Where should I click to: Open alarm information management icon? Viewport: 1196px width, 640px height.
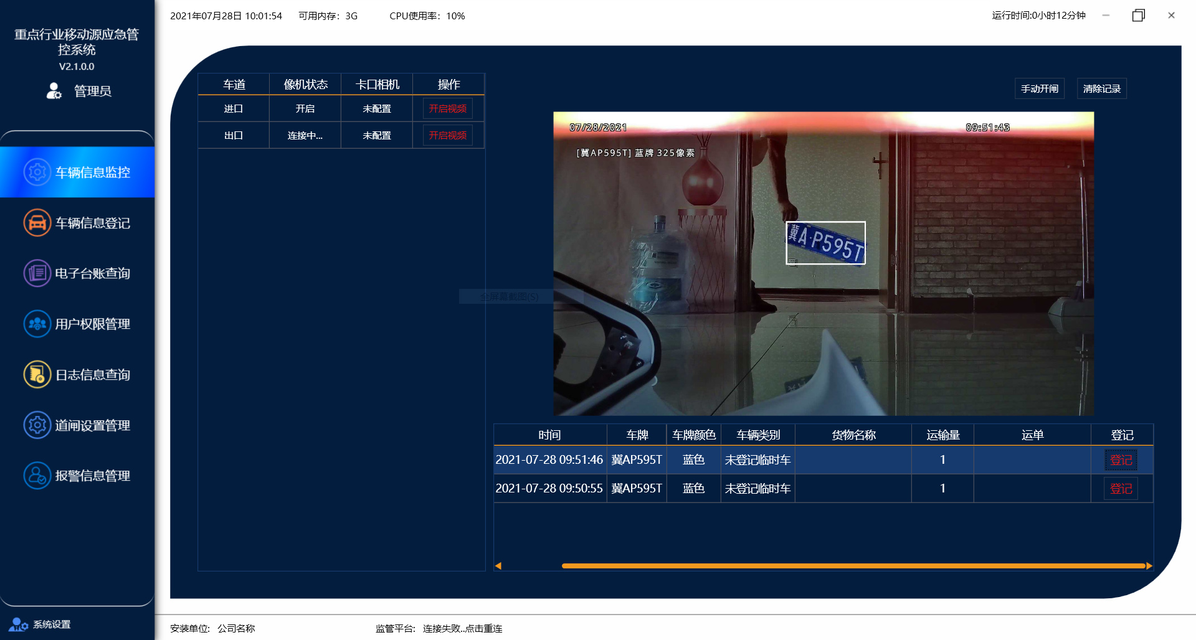click(x=37, y=476)
